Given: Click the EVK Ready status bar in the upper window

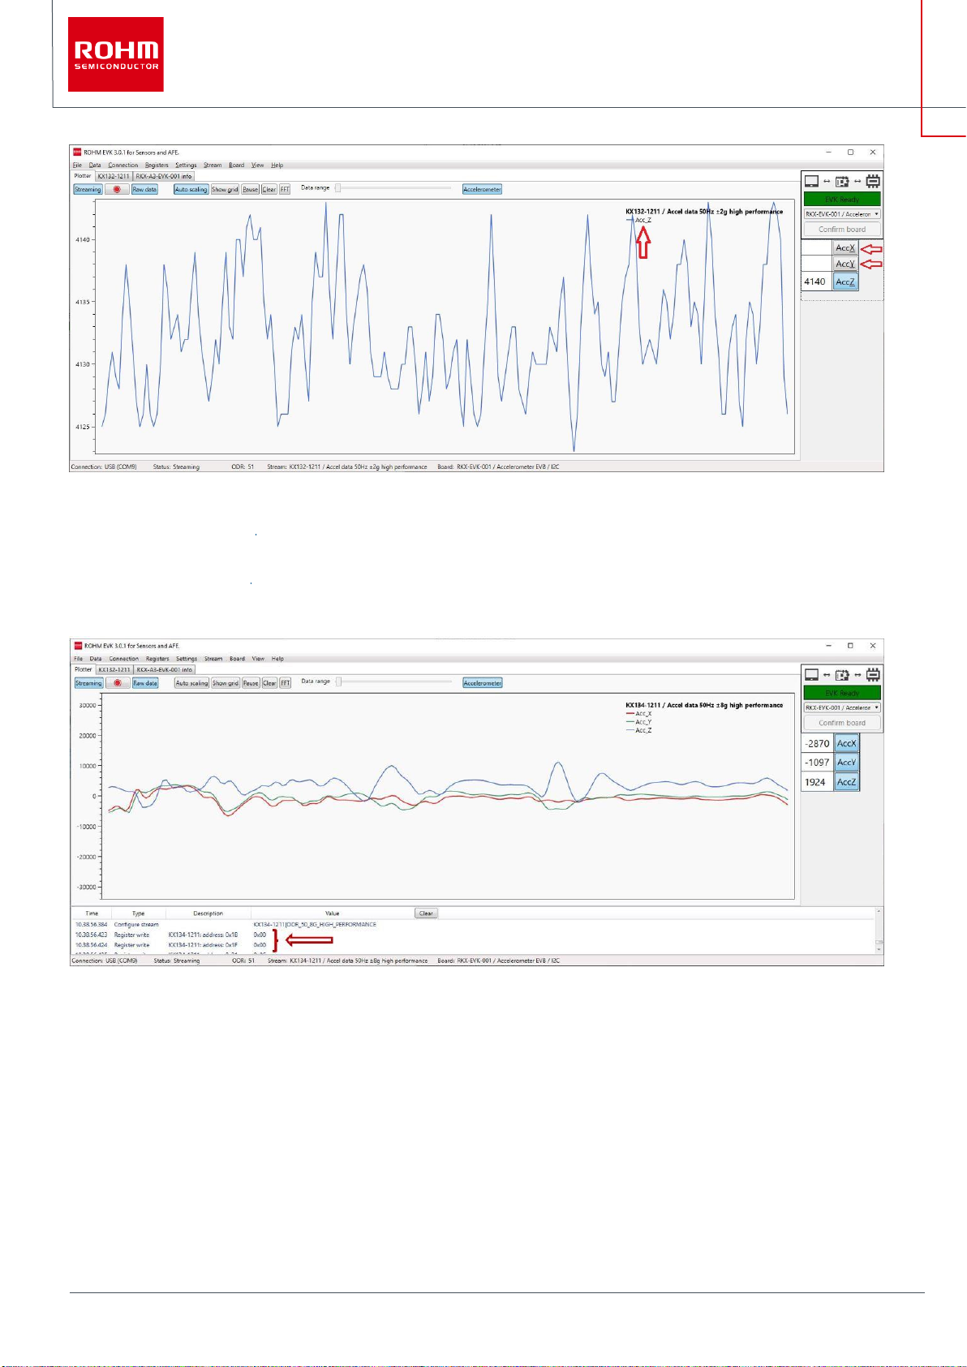Looking at the screenshot, I should [842, 199].
